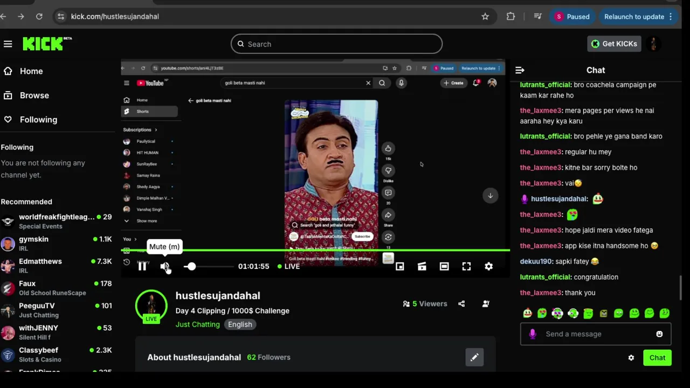Open Edmatthews recommended channel
The image size is (690, 388).
[57, 266]
